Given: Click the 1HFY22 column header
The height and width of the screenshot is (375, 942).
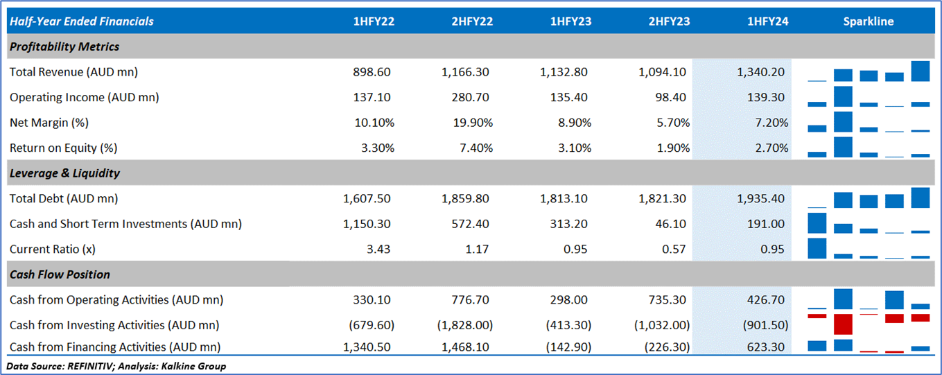Looking at the screenshot, I should point(374,21).
